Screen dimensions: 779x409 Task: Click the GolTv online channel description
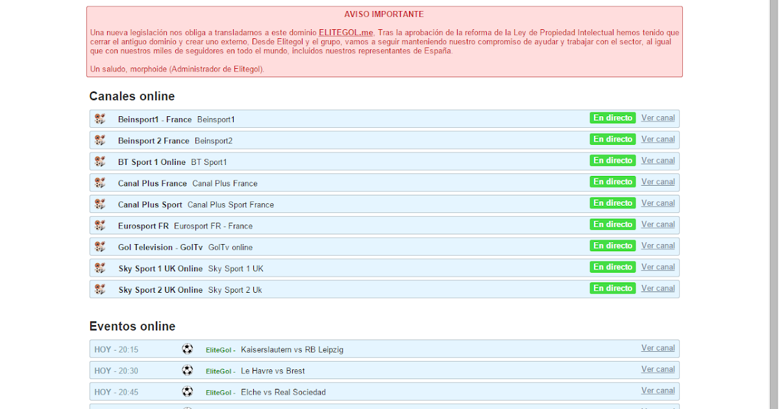click(230, 247)
